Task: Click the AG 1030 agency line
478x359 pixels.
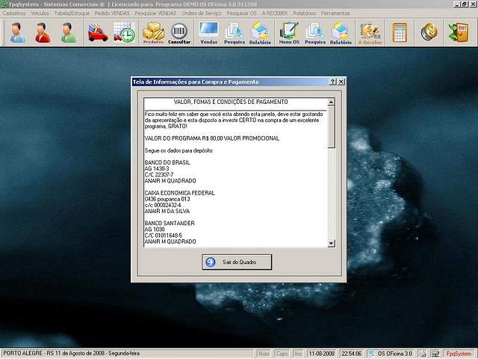Action: click(x=155, y=230)
